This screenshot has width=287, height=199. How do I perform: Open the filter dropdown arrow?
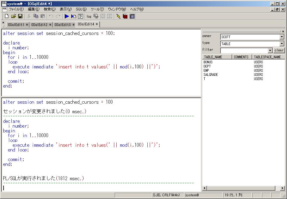click(x=270, y=50)
